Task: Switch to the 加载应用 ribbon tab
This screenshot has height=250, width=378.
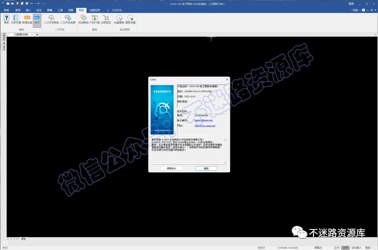Action: [x=94, y=10]
